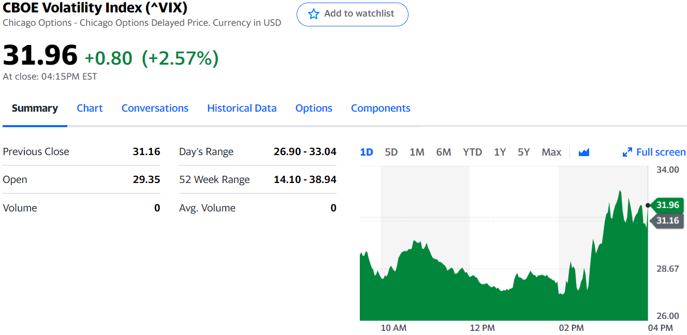Choose the YTD chart range

tap(472, 152)
